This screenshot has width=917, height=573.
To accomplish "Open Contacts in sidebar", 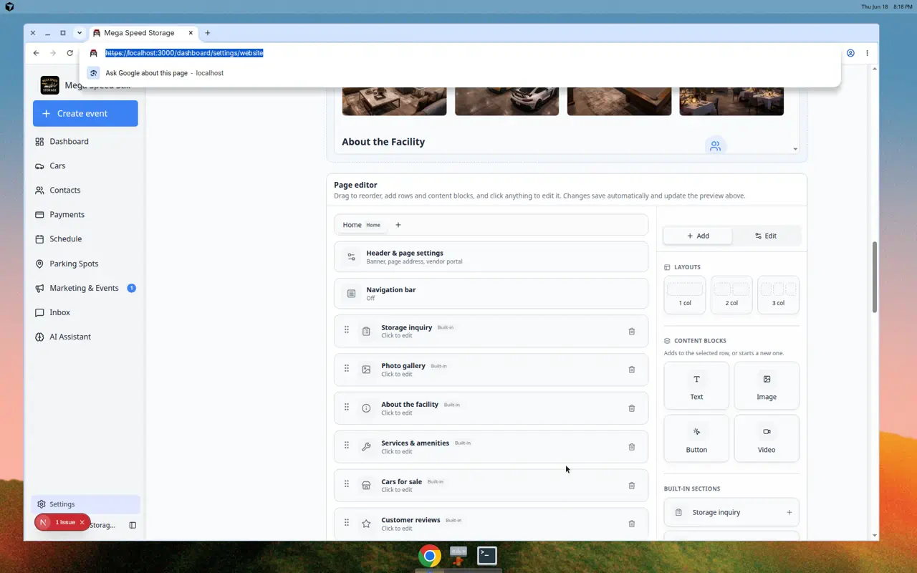I will 85,191.
